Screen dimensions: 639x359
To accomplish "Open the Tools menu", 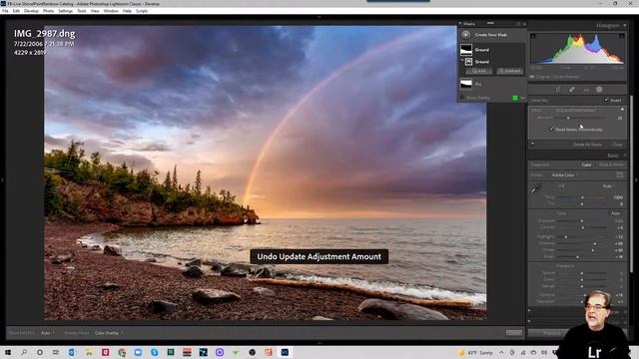I will tap(82, 11).
